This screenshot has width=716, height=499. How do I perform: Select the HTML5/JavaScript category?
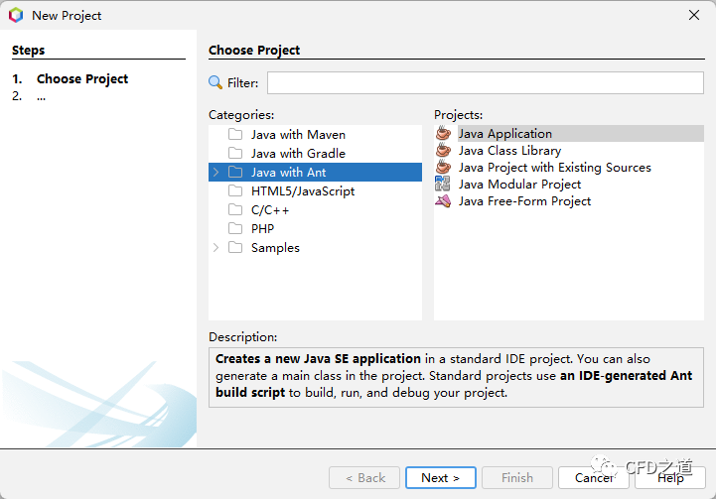pos(302,191)
